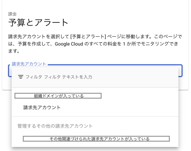Select the その他関連づけられた請求先アカウント entry

point(96,139)
